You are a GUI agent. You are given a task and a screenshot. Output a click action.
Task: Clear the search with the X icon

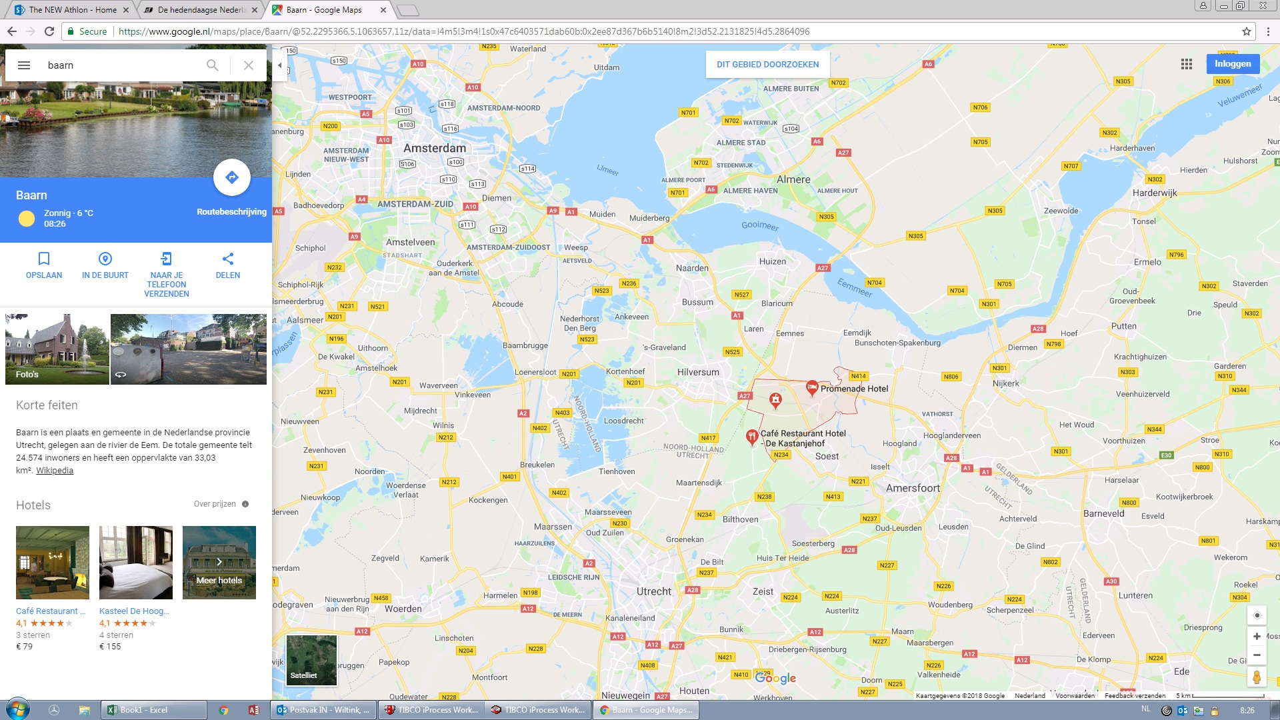click(x=249, y=65)
